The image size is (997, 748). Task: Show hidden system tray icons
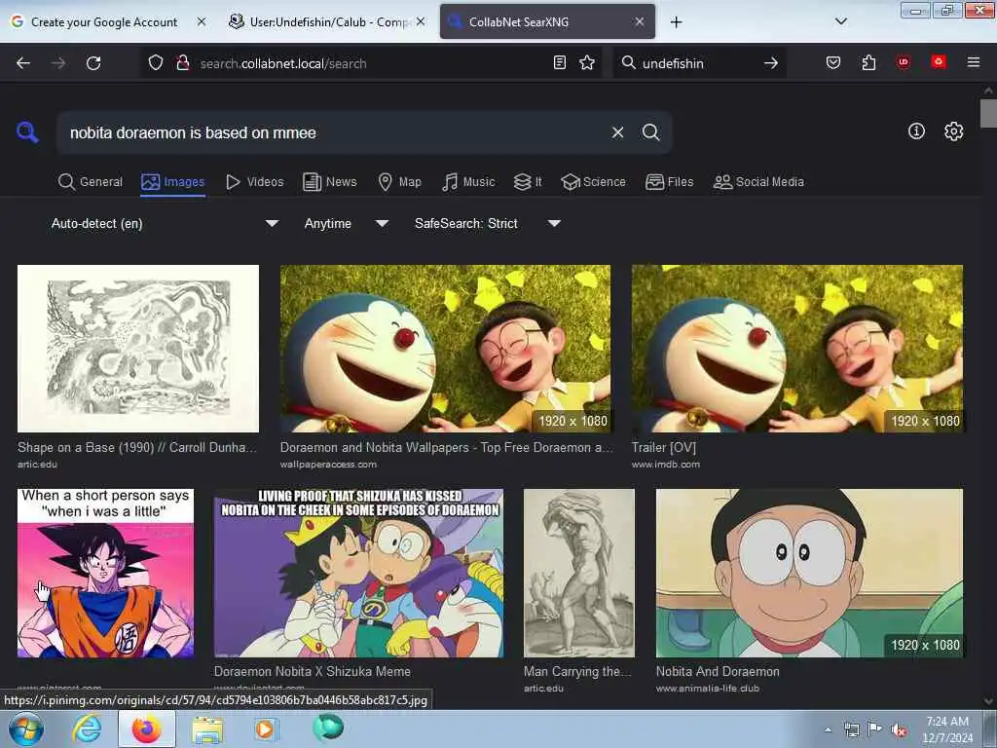[x=828, y=729]
